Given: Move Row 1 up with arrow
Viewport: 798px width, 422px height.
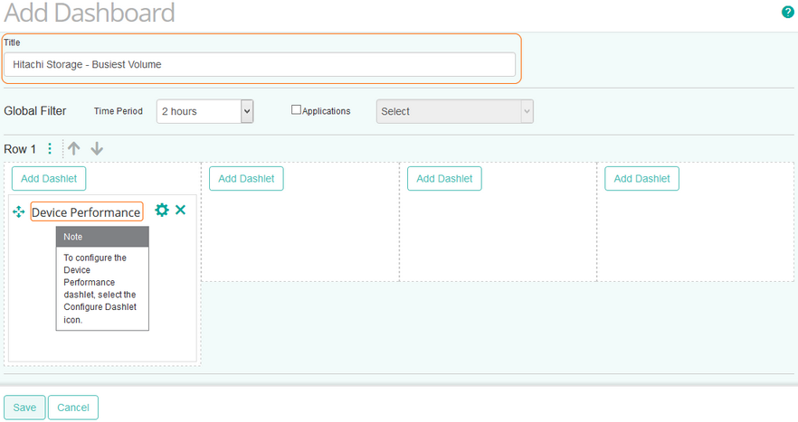Looking at the screenshot, I should [74, 149].
